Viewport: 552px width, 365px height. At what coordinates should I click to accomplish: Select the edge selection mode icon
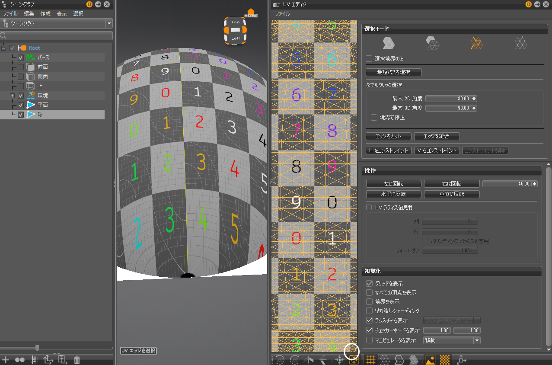pos(476,43)
